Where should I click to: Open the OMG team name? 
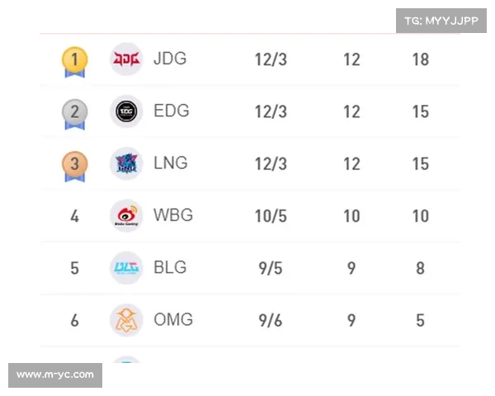click(173, 319)
